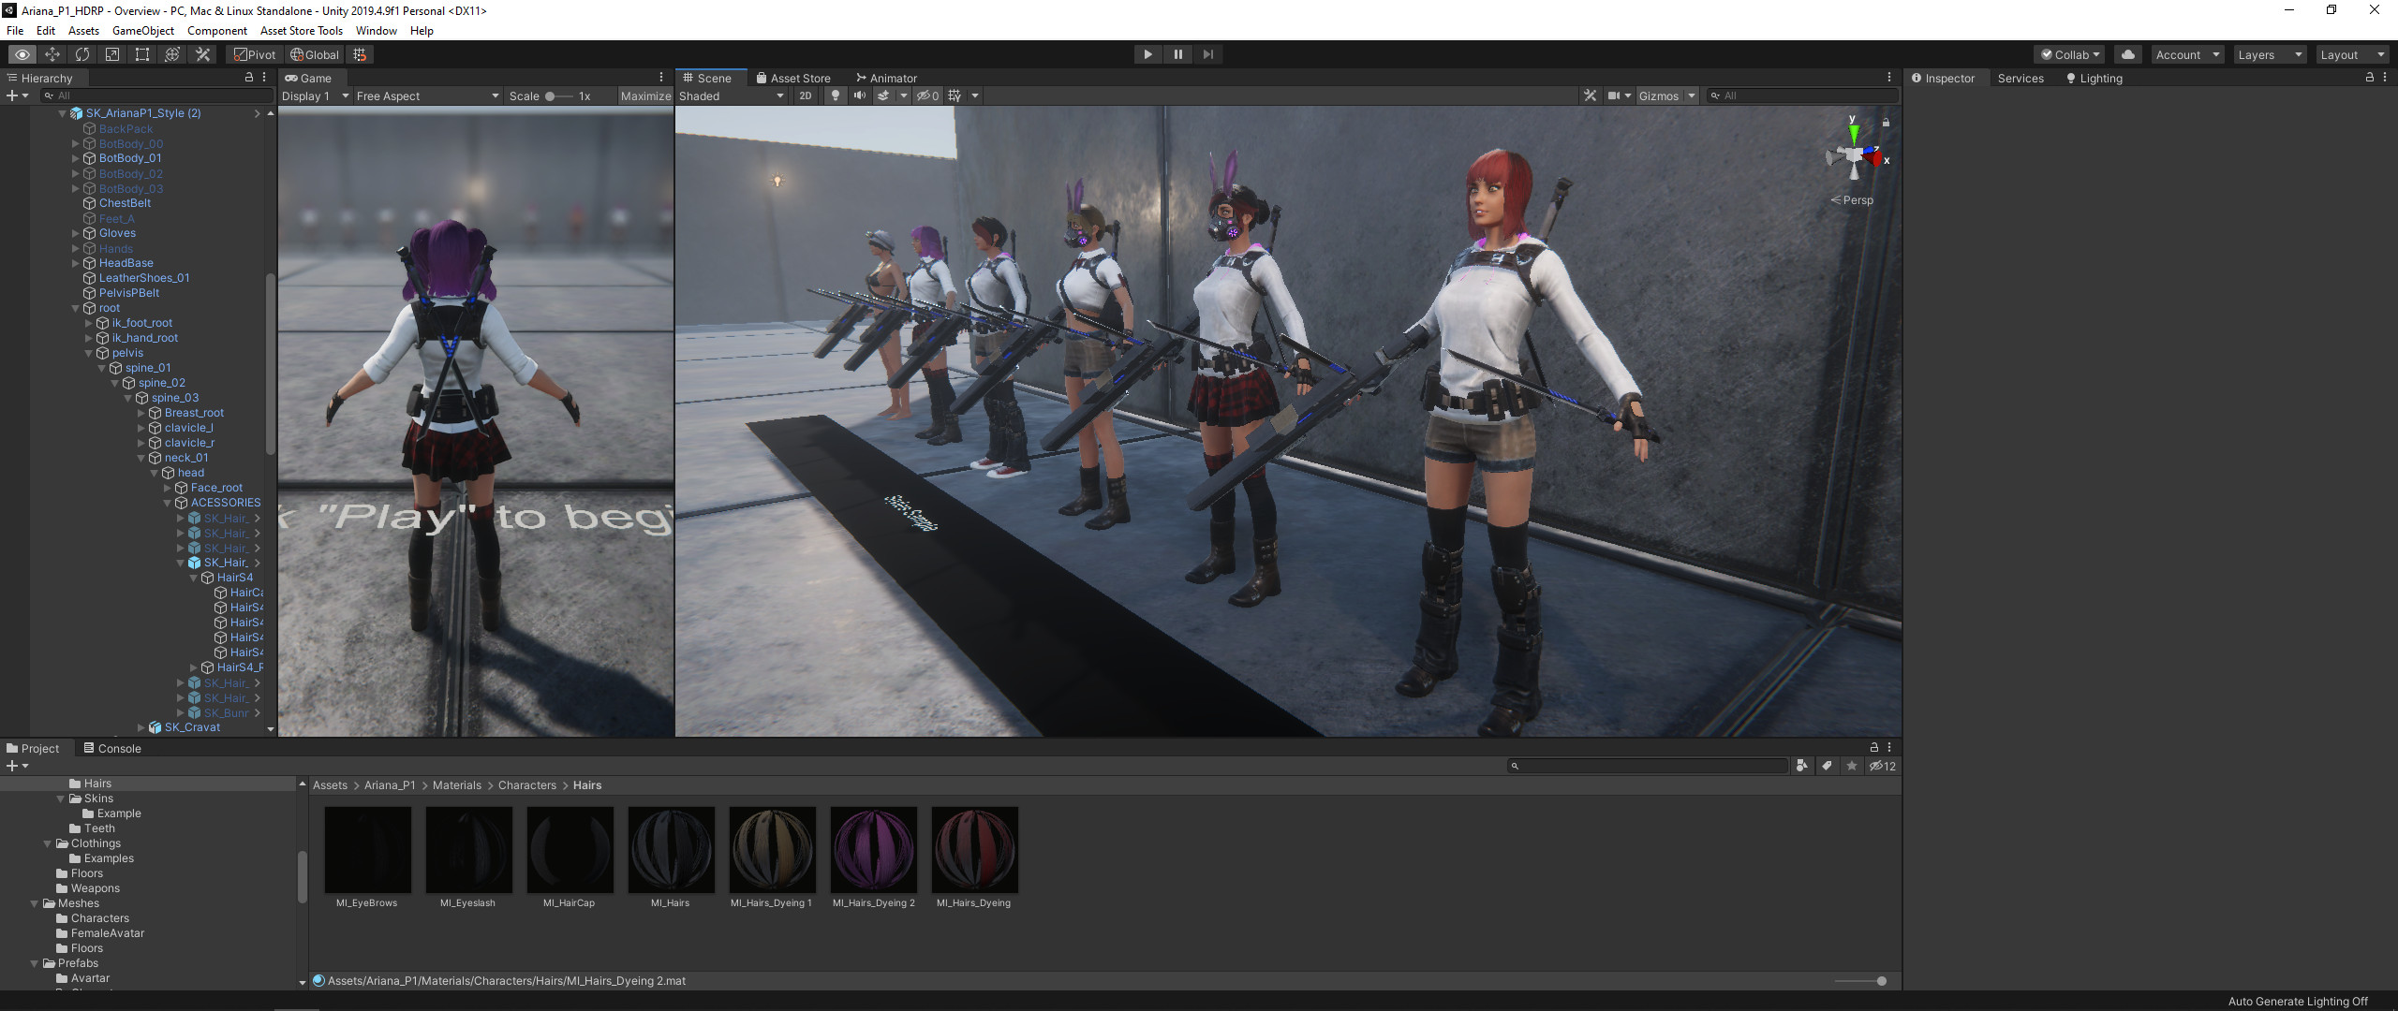Screen dimensions: 2398x1011
Task: Toggle hidden objects visibility in Scene view
Action: click(x=927, y=95)
